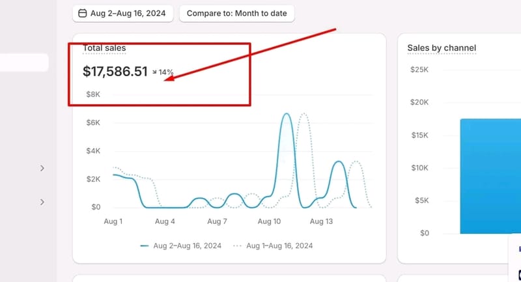Click the $17,586.51 total sales amount

coord(115,72)
